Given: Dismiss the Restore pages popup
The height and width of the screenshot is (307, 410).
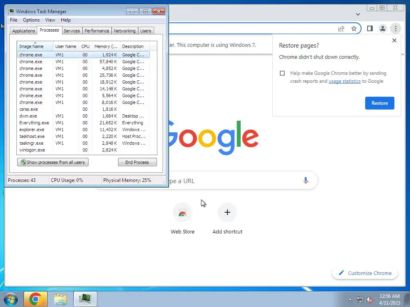Looking at the screenshot, I should (x=394, y=40).
